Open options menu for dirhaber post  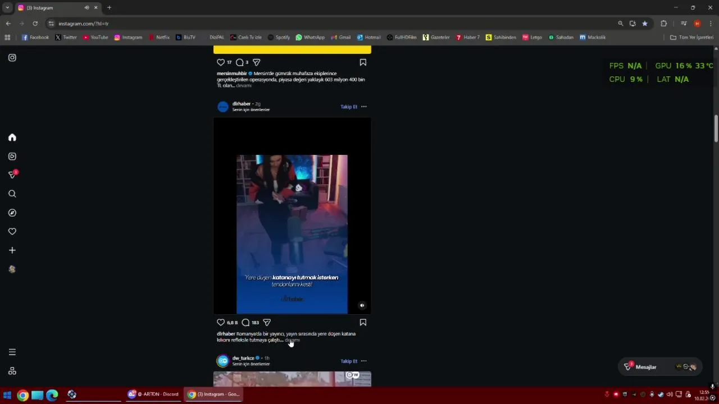(364, 107)
